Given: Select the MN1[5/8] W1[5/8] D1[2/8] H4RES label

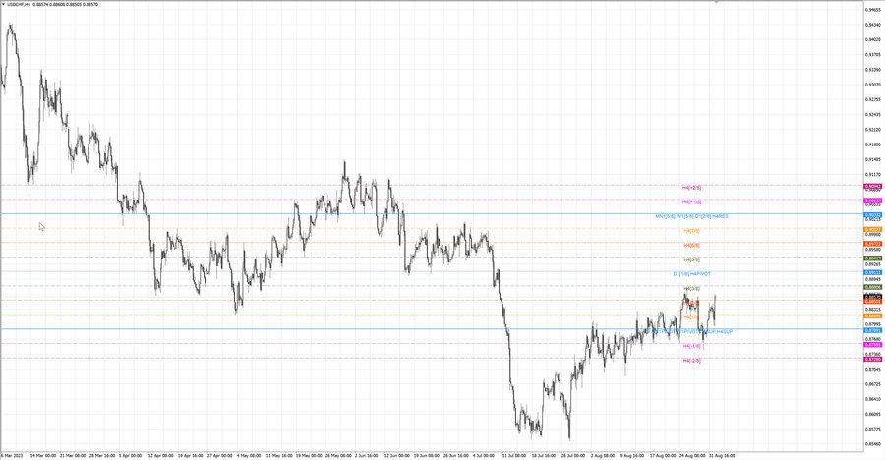Looking at the screenshot, I should point(691,216).
